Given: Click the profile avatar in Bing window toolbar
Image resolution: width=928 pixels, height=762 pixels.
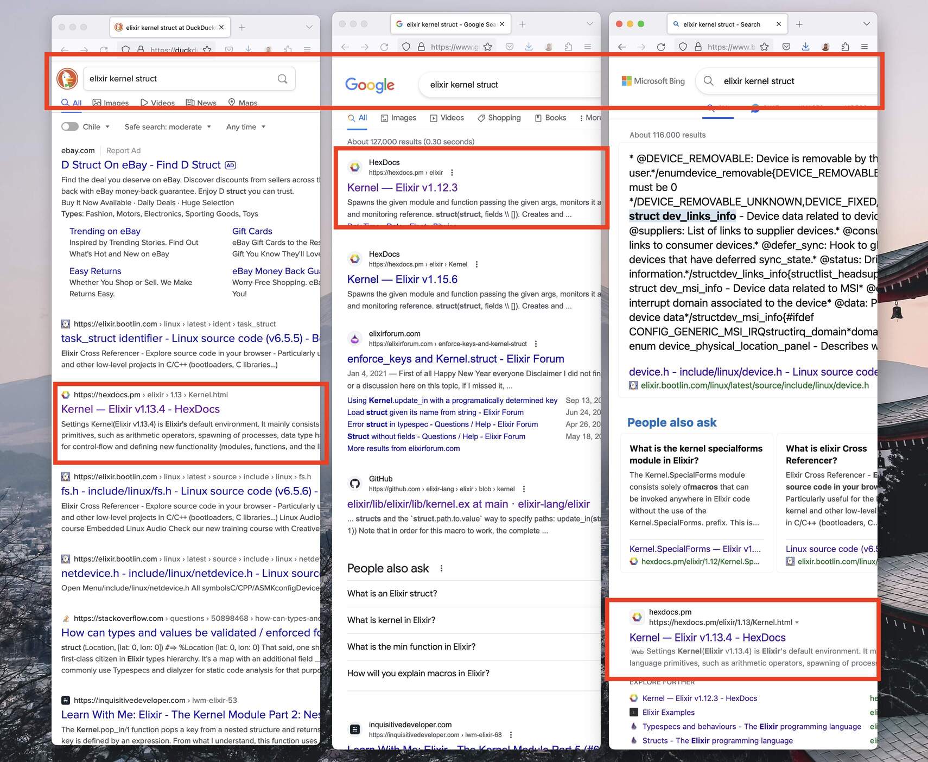Looking at the screenshot, I should point(825,47).
